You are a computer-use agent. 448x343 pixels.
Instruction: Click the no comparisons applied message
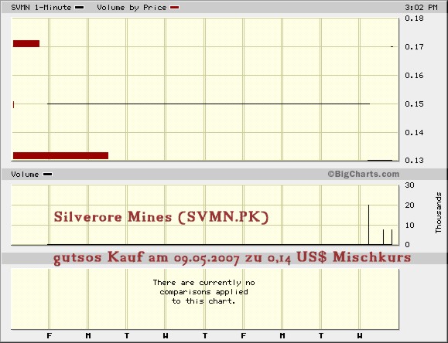[x=203, y=292]
